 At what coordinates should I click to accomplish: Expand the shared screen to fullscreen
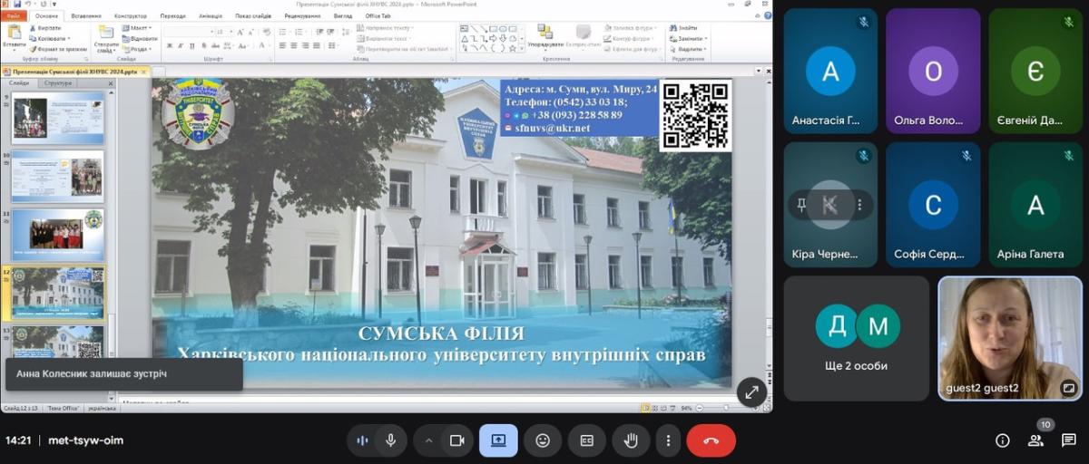(751, 392)
